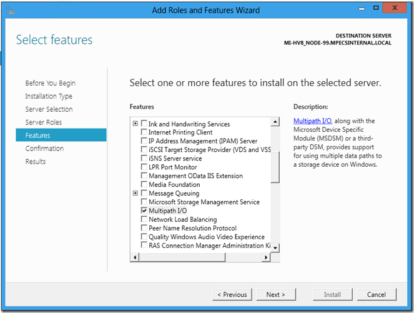This screenshot has width=414, height=313.
Task: Click the Next button
Action: tap(275, 294)
